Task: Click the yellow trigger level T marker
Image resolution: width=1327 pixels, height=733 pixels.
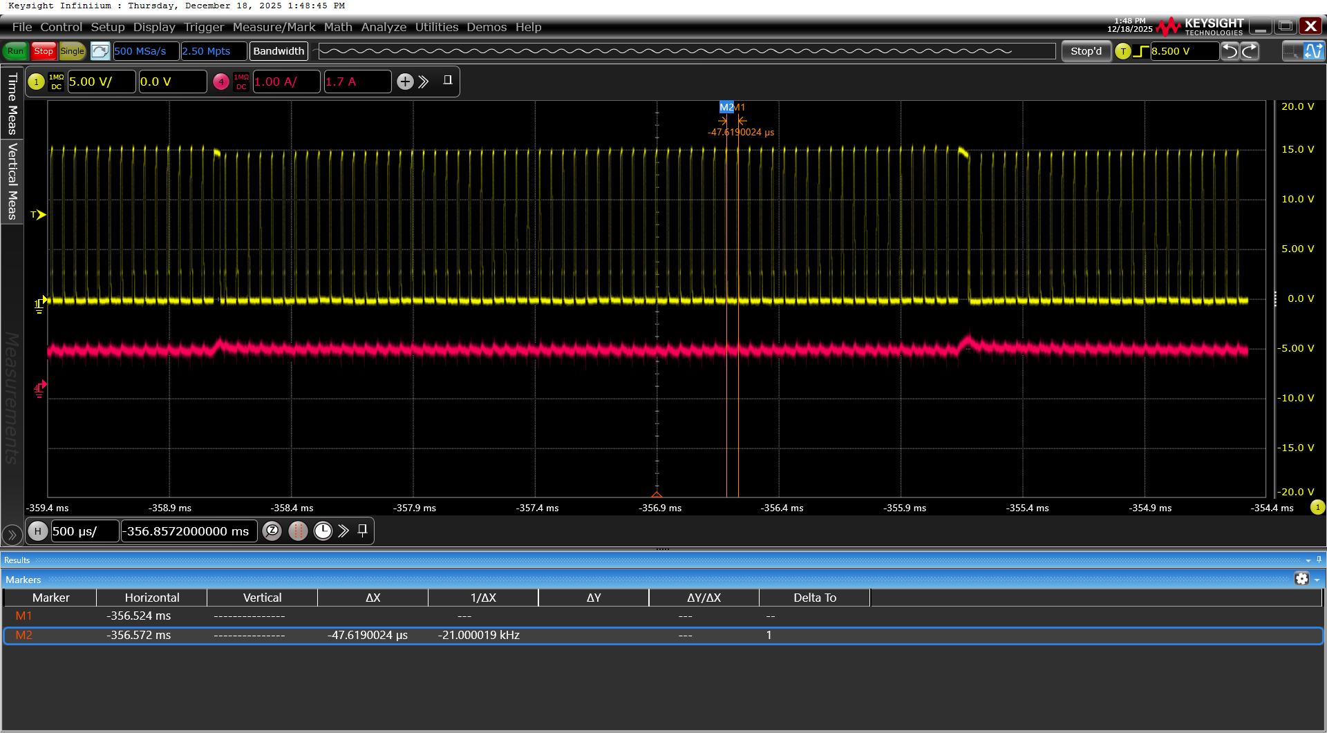Action: click(x=38, y=215)
